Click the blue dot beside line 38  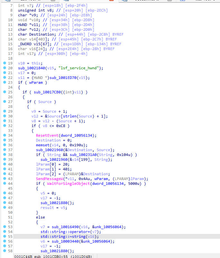point(4,154)
